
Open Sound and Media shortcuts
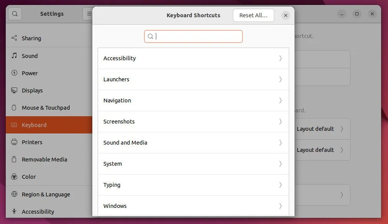pyautogui.click(x=193, y=143)
